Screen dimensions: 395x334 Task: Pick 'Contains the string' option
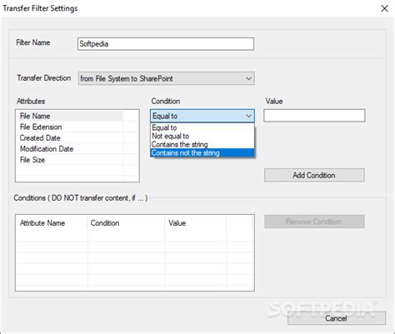202,144
